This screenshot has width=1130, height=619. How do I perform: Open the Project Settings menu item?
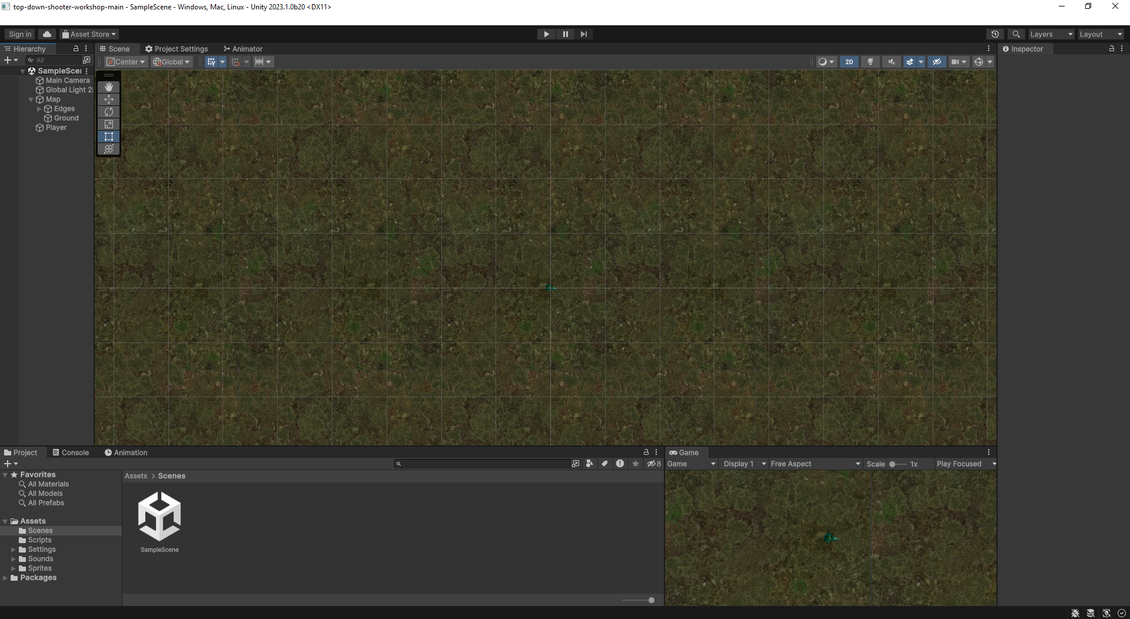(x=177, y=48)
